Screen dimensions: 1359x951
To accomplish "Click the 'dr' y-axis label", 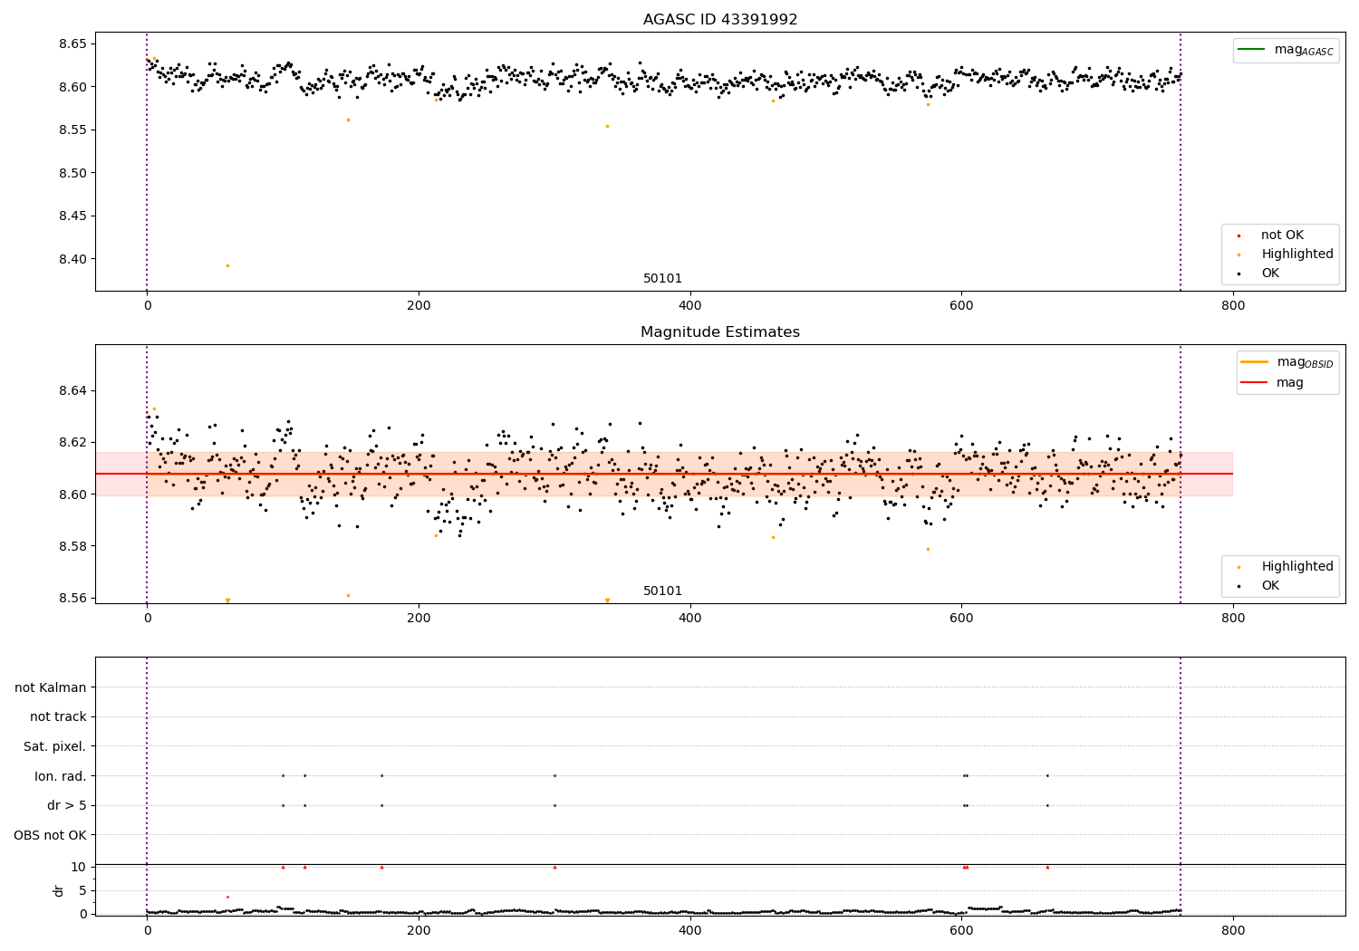I will coord(58,890).
